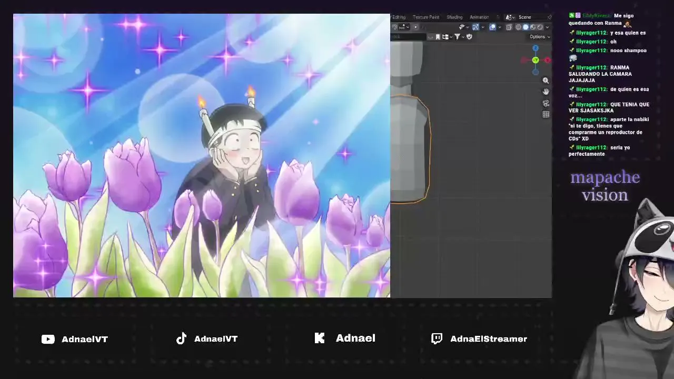The image size is (674, 379).
Task: Click the chat message "seria yo perfectamente"
Action: [599, 151]
